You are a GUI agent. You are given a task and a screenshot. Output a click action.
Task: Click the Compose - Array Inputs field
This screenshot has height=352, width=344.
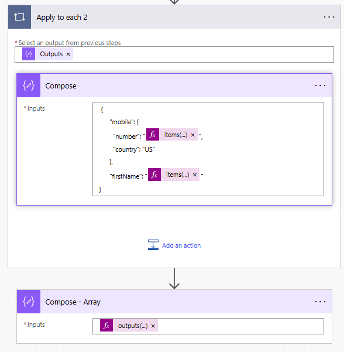click(208, 326)
